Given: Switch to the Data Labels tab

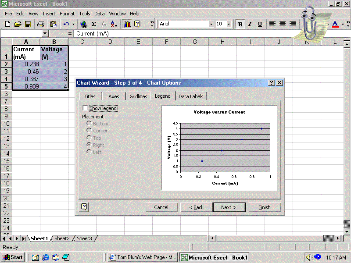Looking at the screenshot, I should tap(191, 96).
